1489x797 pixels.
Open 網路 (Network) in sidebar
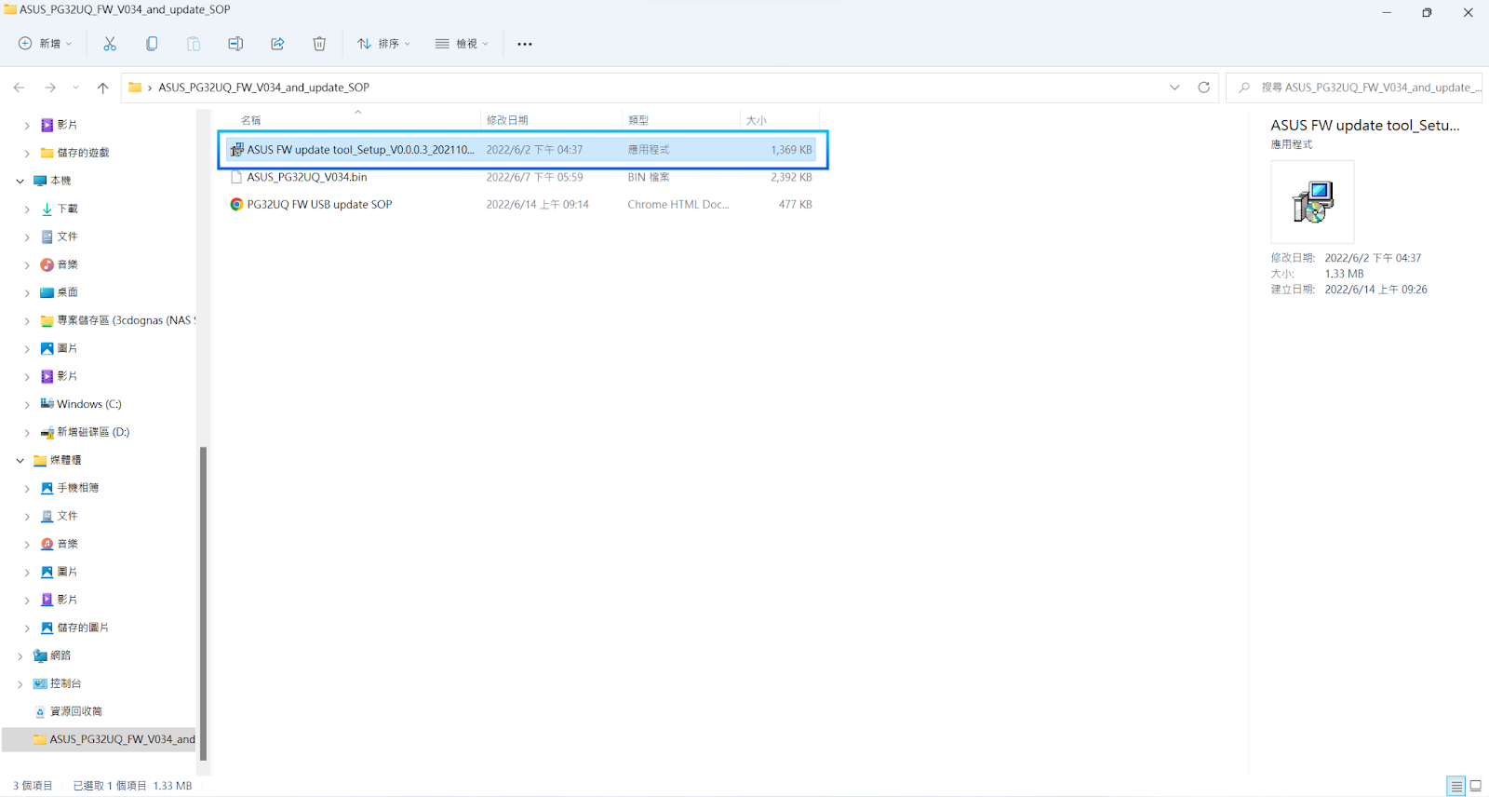60,655
